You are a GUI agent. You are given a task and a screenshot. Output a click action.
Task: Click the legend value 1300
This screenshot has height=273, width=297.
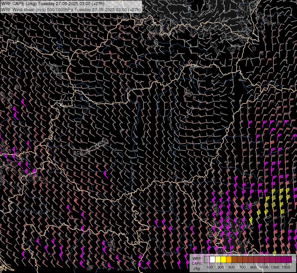click(275, 267)
